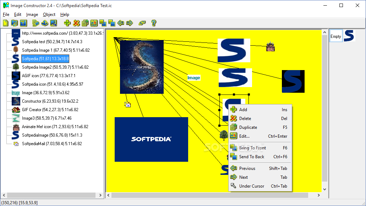366x206 pixels.
Task: Click the green plus Add toolbar icon
Action: (67, 23)
